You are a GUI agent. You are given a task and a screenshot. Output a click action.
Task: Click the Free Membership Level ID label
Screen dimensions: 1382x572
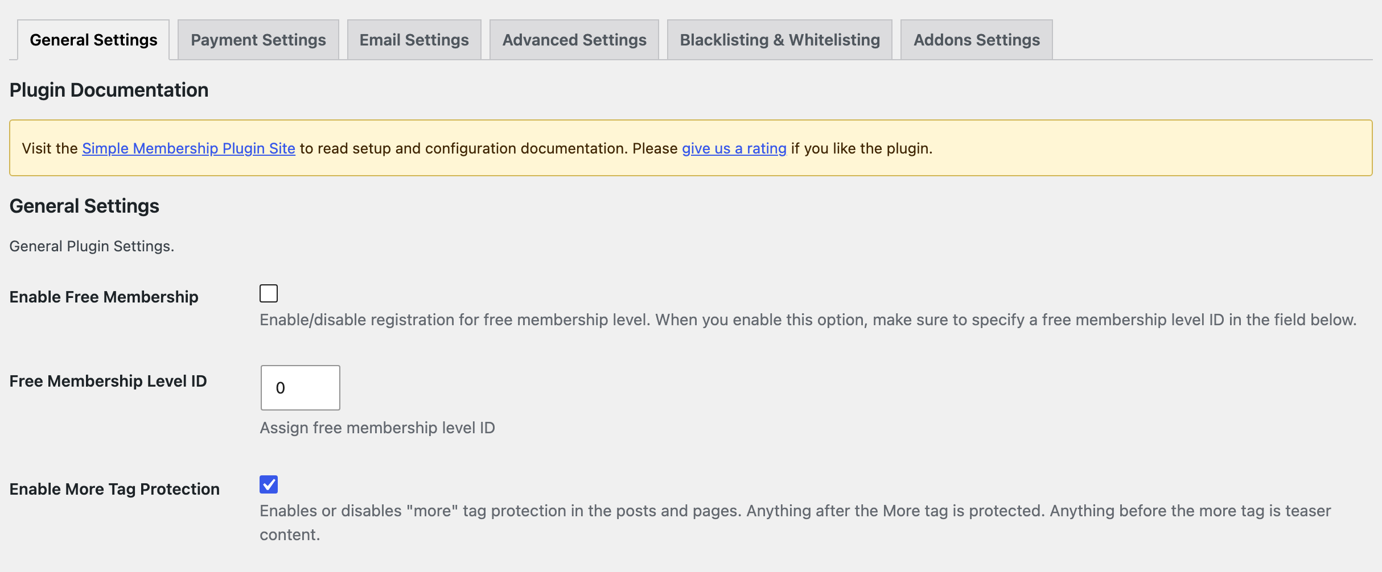tap(108, 381)
